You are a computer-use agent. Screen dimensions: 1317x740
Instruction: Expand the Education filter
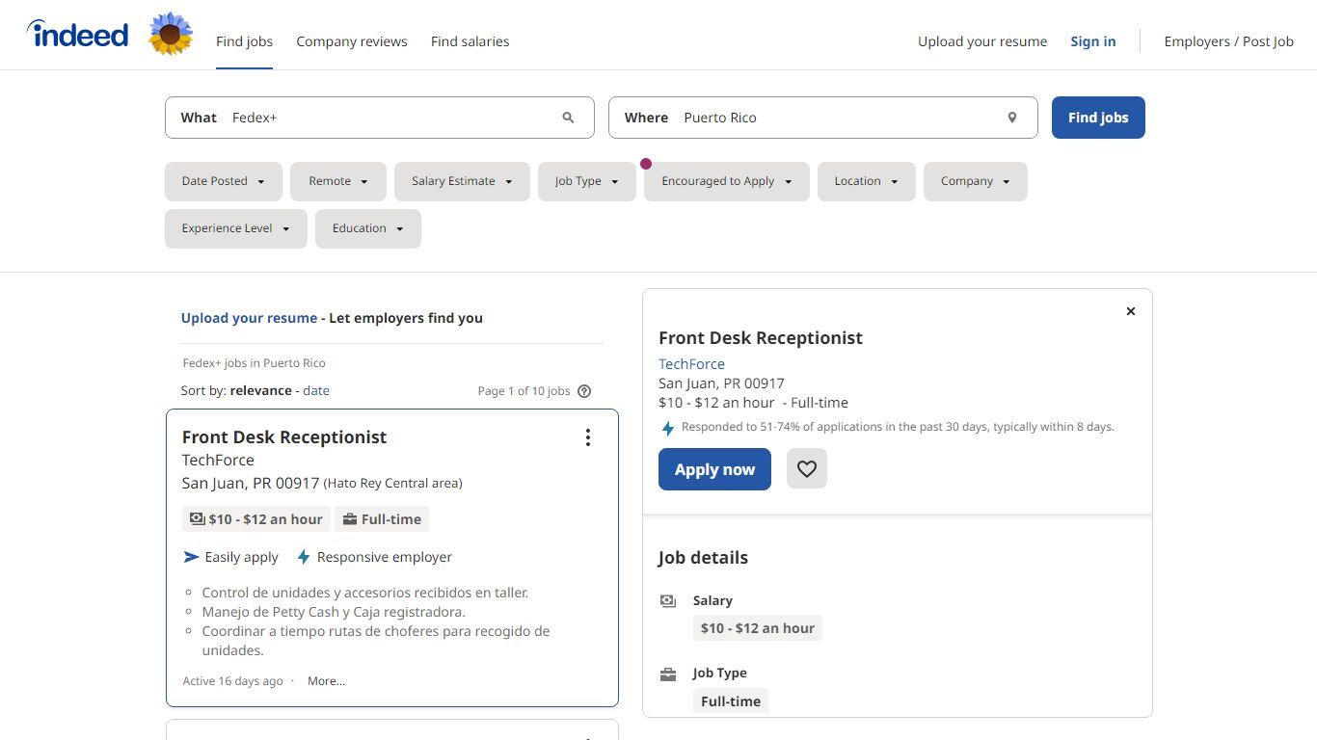pos(368,228)
